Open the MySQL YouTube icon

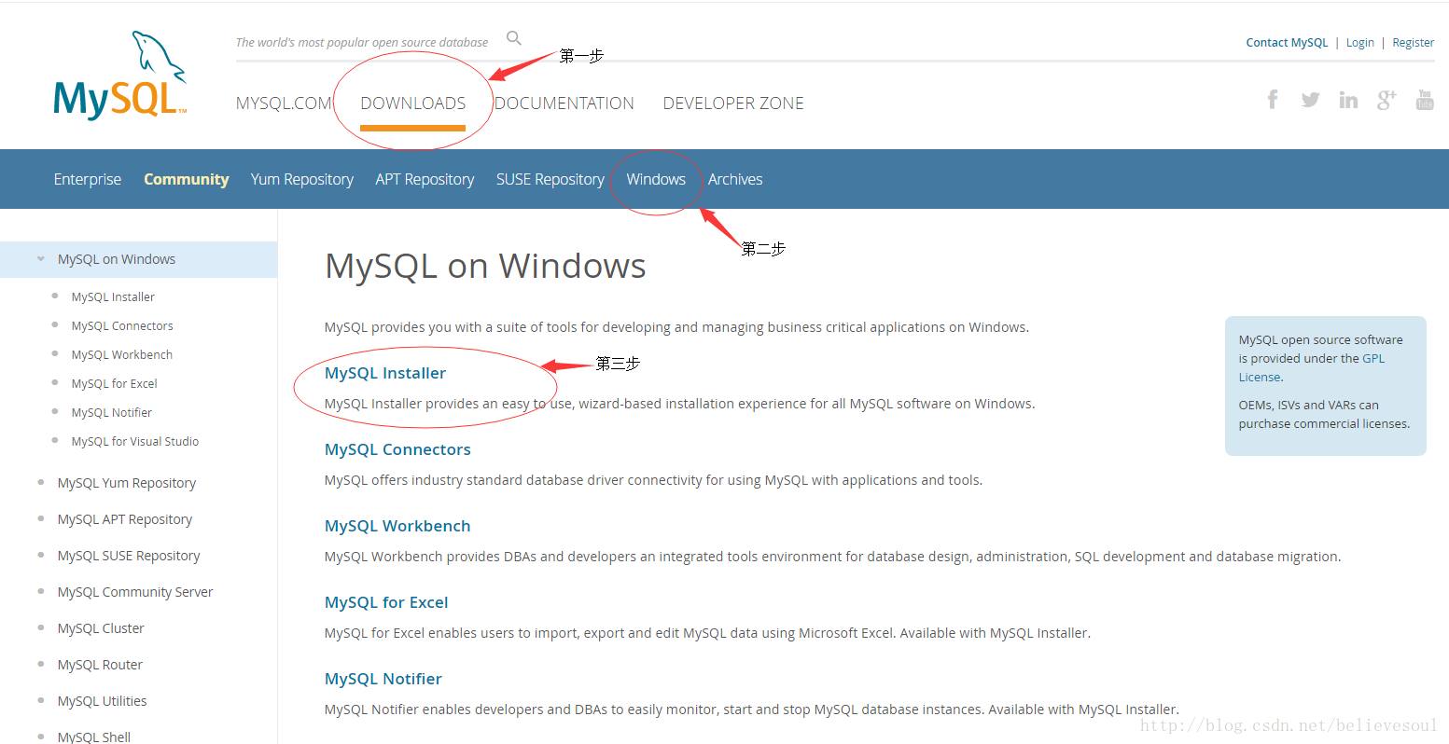tap(1425, 100)
